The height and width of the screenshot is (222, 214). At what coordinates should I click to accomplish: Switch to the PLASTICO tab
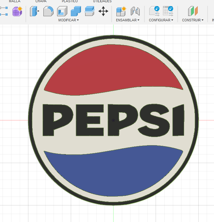click(70, 1)
